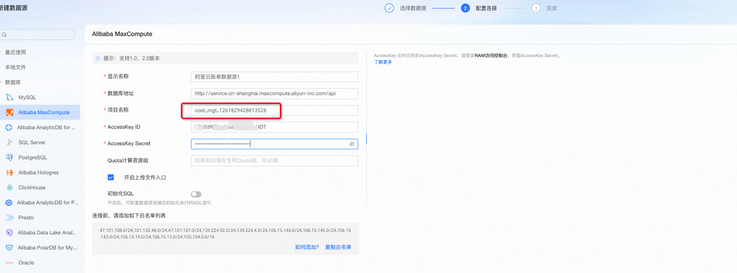
Task: Click the ClickHouse icon
Action: pyautogui.click(x=9, y=187)
